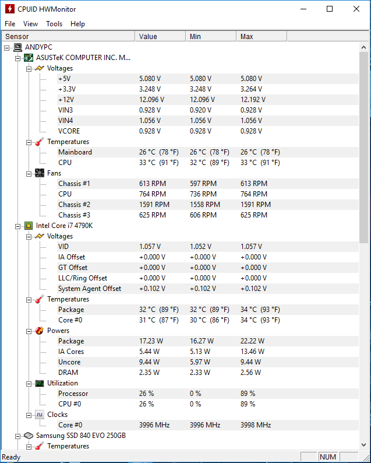Screen dimensions: 371x463
Task: Click the Powers flame icon
Action: pyautogui.click(x=40, y=331)
